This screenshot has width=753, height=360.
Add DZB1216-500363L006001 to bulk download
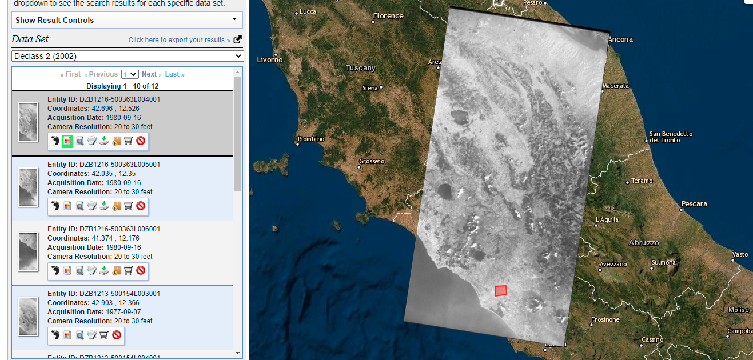[117, 270]
